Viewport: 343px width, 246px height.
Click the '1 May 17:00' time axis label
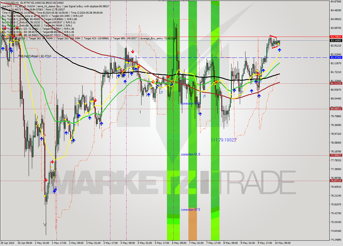59,243
